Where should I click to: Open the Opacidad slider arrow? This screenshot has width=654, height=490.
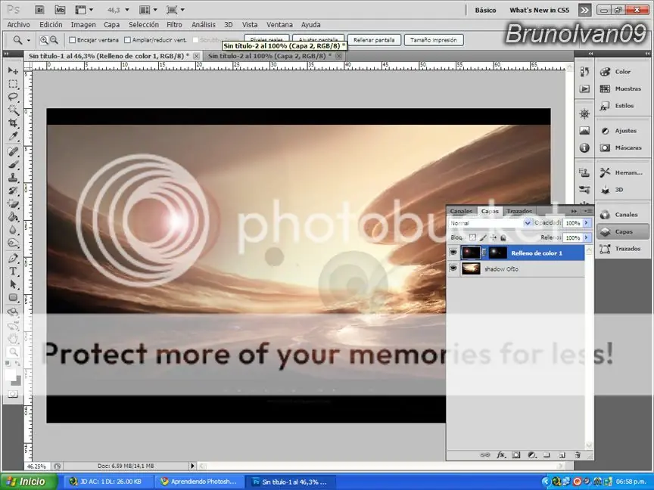[x=587, y=223]
